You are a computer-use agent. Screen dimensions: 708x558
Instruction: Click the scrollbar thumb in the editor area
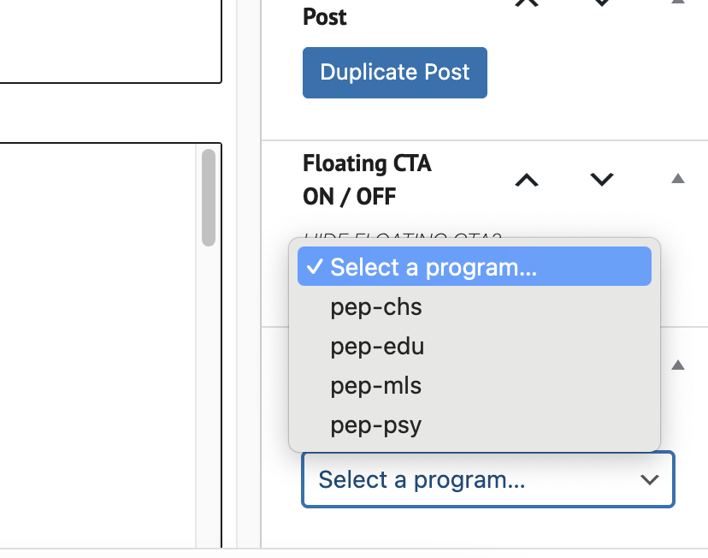(x=208, y=198)
